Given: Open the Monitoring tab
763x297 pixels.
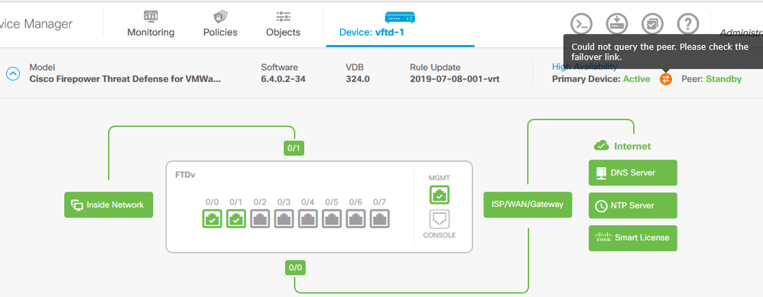Looking at the screenshot, I should [151, 24].
